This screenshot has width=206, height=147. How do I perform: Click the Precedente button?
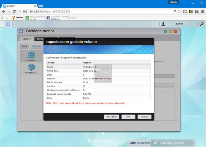pos(111,117)
